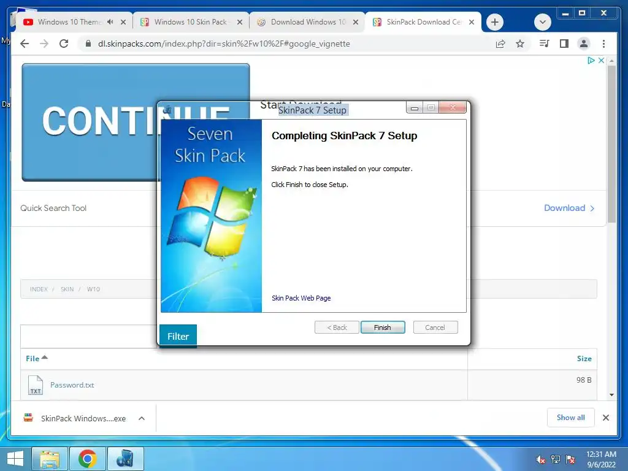
Task: Open the AdChoices info icon
Action: point(591,61)
